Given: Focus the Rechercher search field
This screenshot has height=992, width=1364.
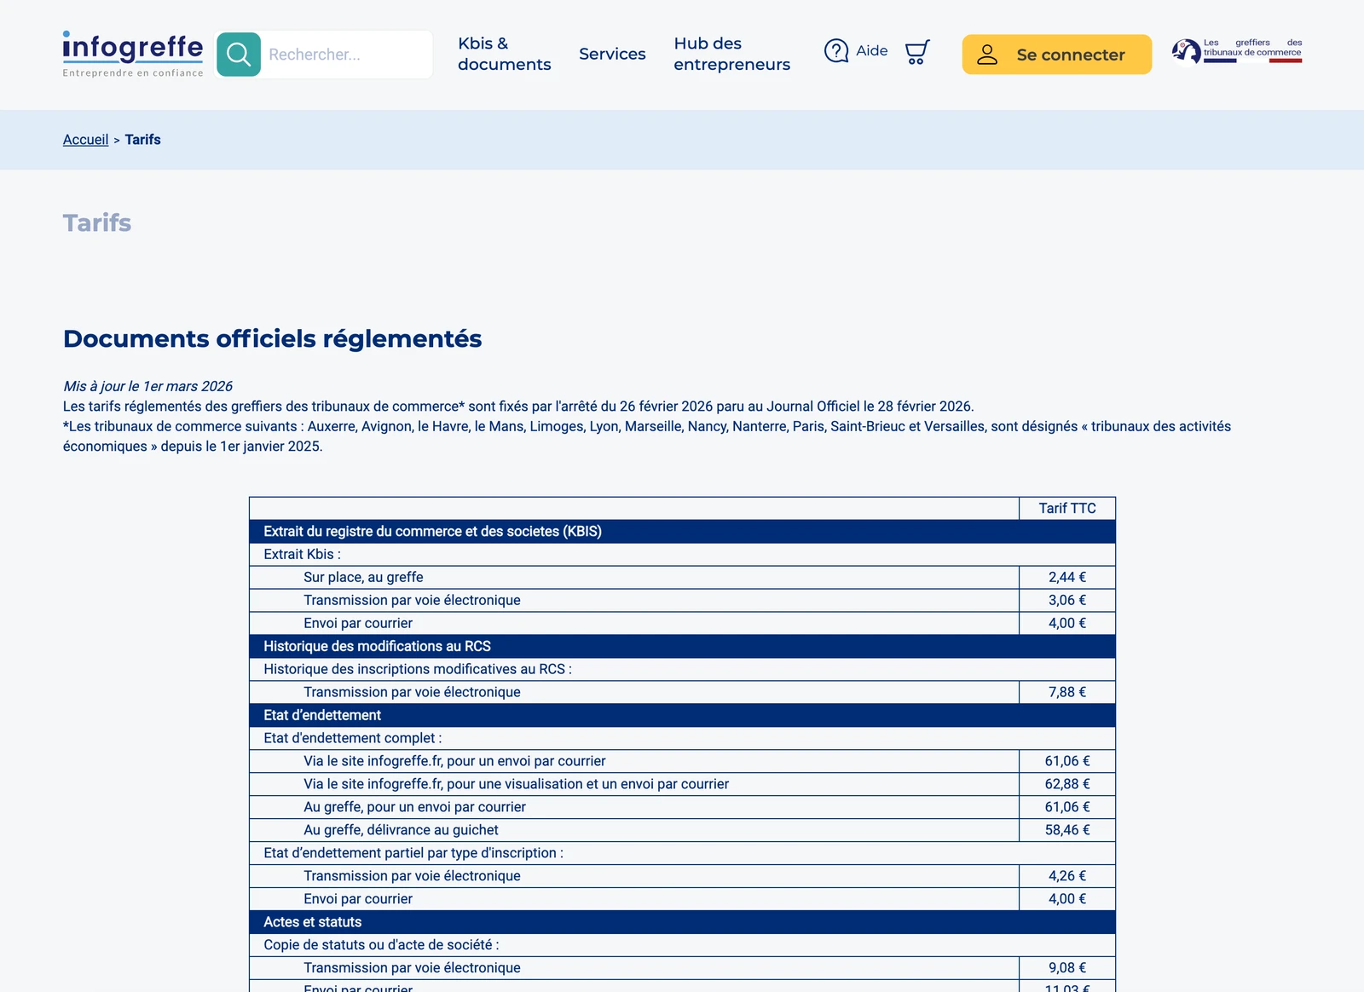Looking at the screenshot, I should 346,55.
